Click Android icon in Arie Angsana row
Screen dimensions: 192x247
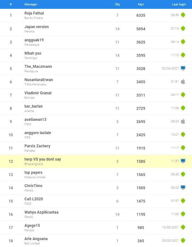pyautogui.click(x=183, y=240)
